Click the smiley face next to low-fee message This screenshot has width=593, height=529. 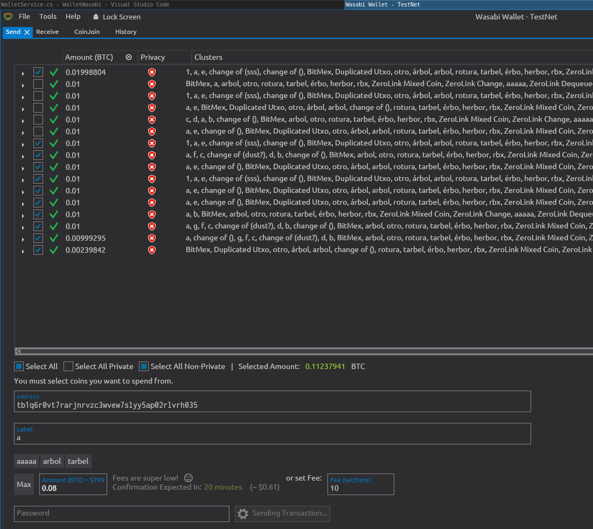(x=189, y=478)
